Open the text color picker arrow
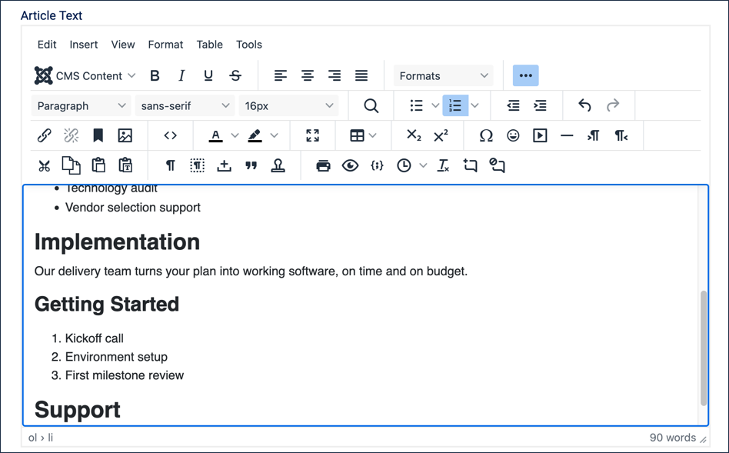729x453 pixels. pyautogui.click(x=235, y=135)
